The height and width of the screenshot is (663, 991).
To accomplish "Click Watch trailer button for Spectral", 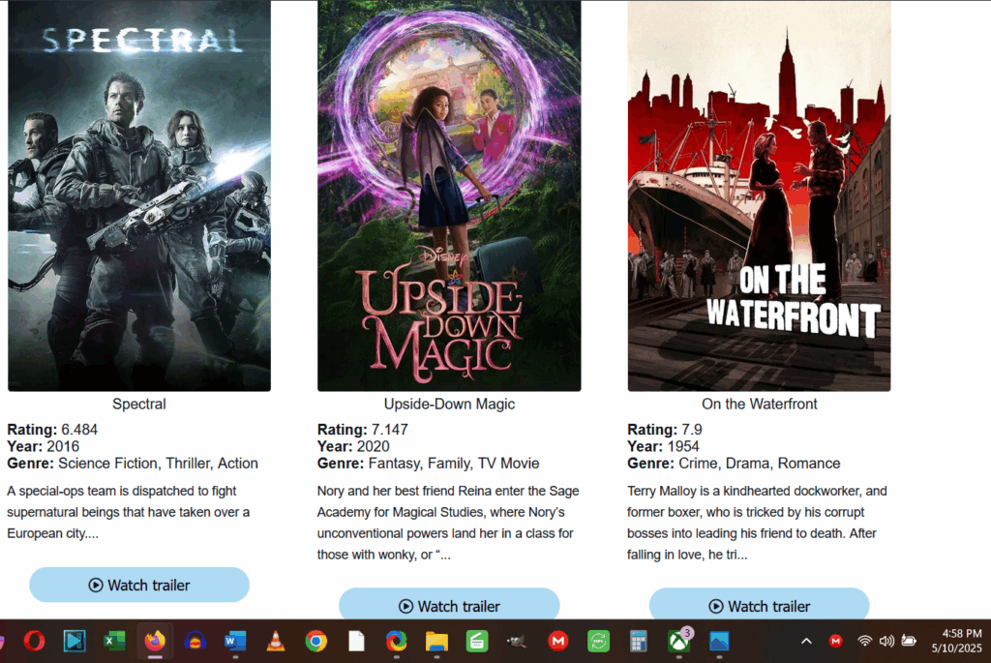I will coord(139,585).
